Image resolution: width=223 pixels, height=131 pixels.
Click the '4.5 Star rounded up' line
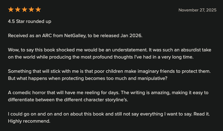coord(29,22)
